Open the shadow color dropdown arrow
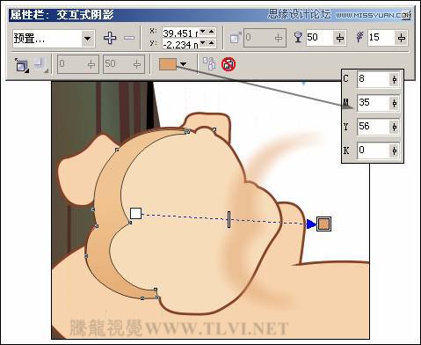 click(183, 64)
